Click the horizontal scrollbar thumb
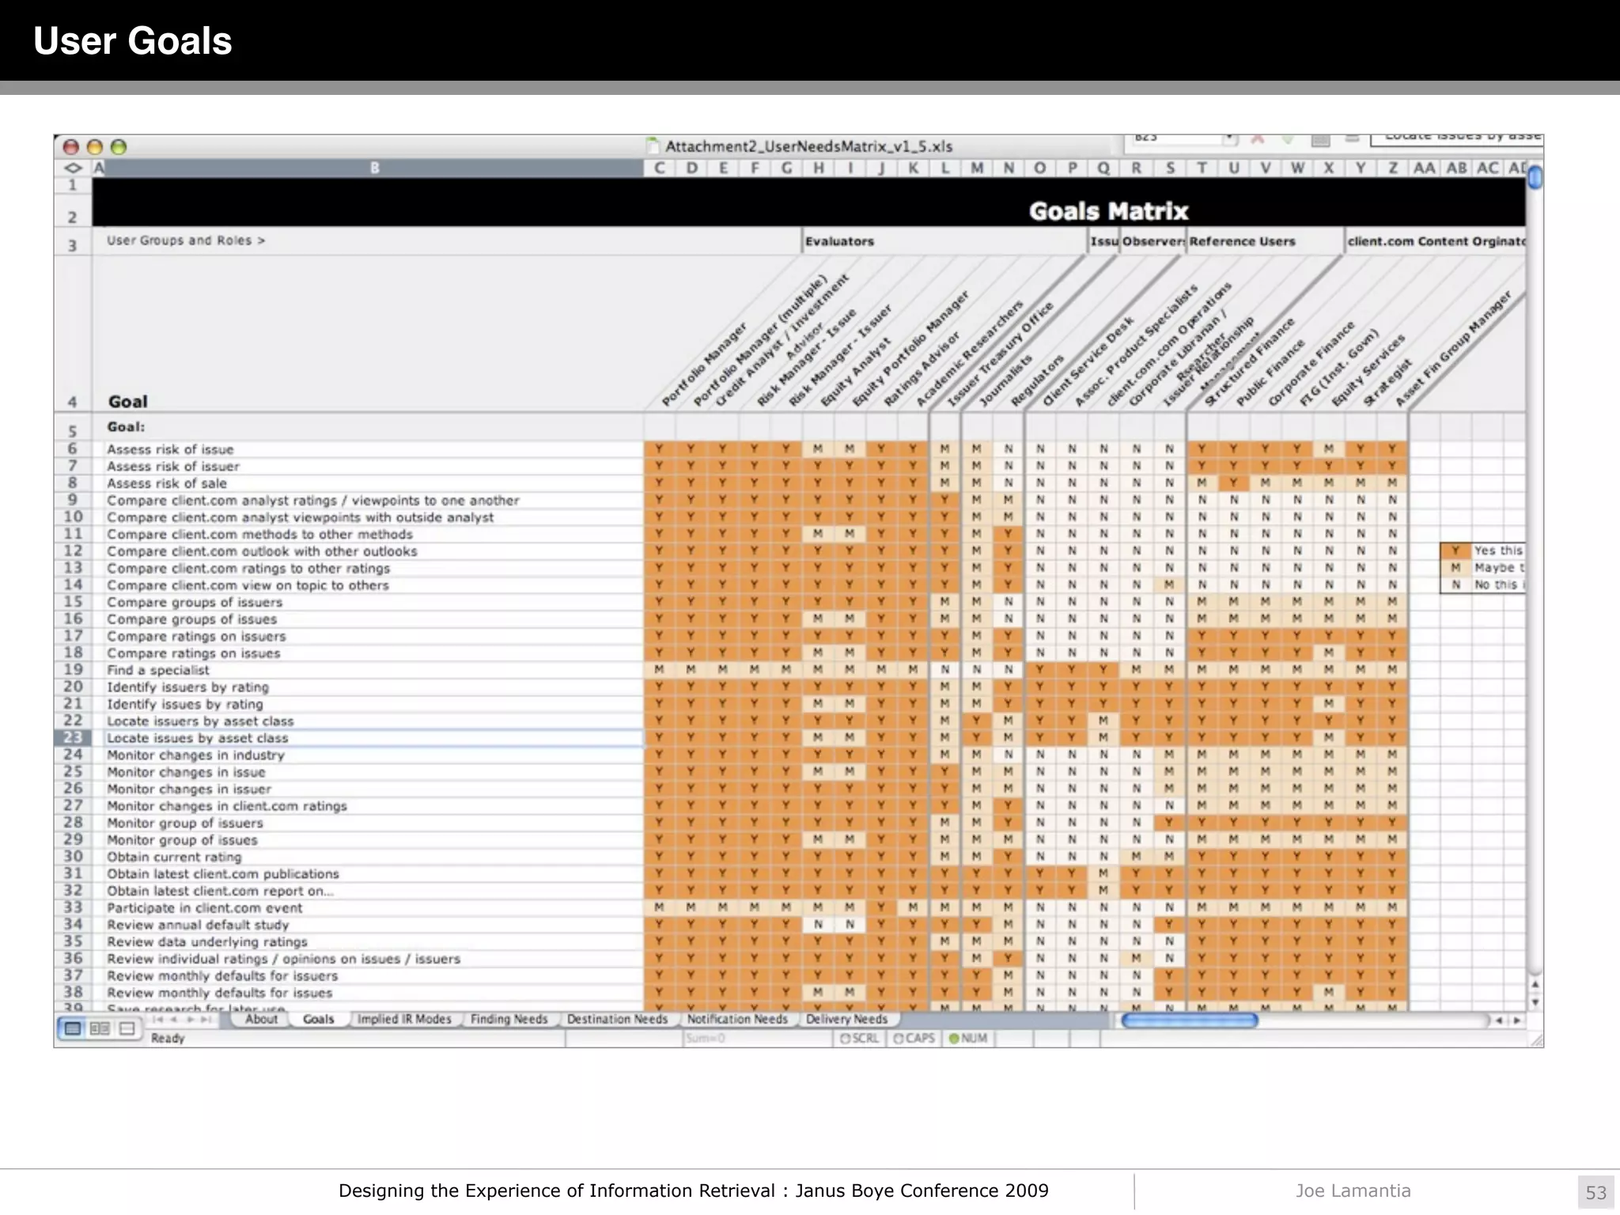Image resolution: width=1620 pixels, height=1215 pixels. 1189,1020
